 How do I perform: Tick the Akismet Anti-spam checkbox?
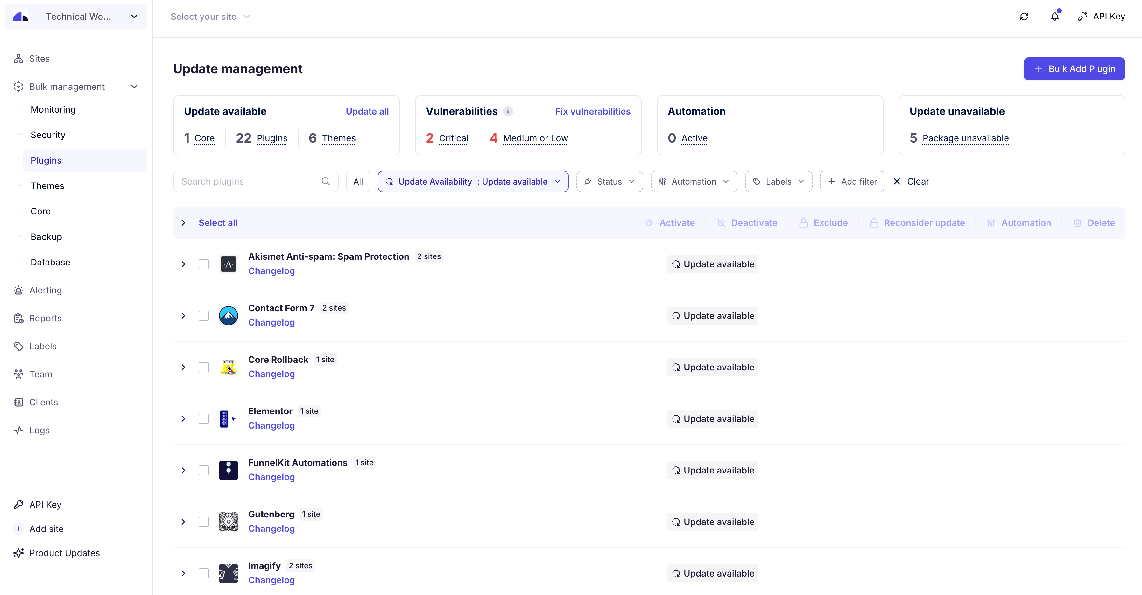[x=203, y=264]
